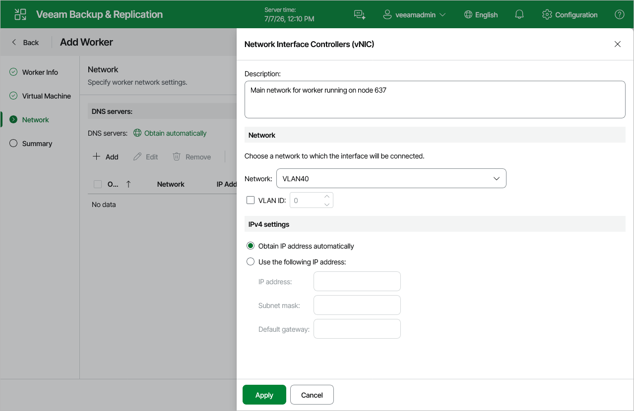The height and width of the screenshot is (411, 634).
Task: Open the notifications bell
Action: point(519,14)
